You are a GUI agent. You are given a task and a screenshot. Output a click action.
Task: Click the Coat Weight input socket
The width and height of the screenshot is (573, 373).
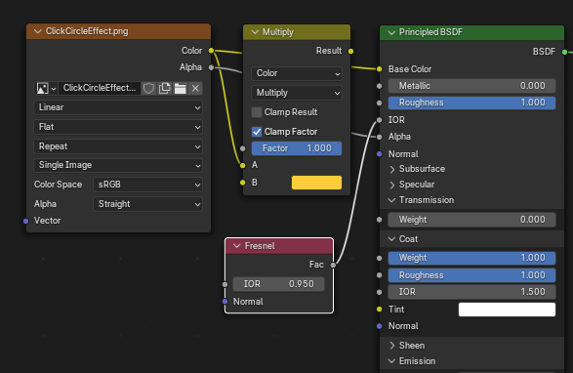tap(380, 258)
